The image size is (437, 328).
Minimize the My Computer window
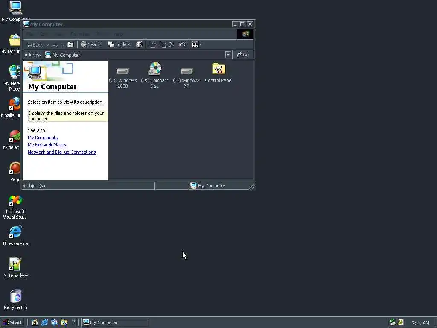click(235, 24)
